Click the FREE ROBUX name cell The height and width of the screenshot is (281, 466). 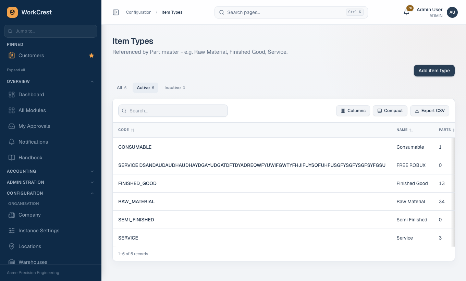(x=411, y=165)
